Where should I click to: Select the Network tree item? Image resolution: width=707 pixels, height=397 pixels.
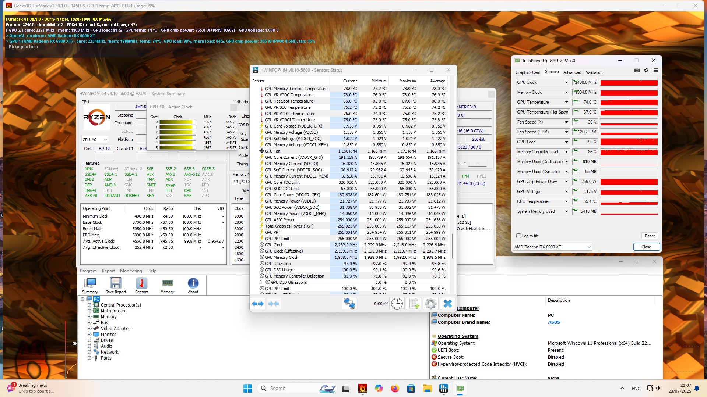(x=109, y=352)
